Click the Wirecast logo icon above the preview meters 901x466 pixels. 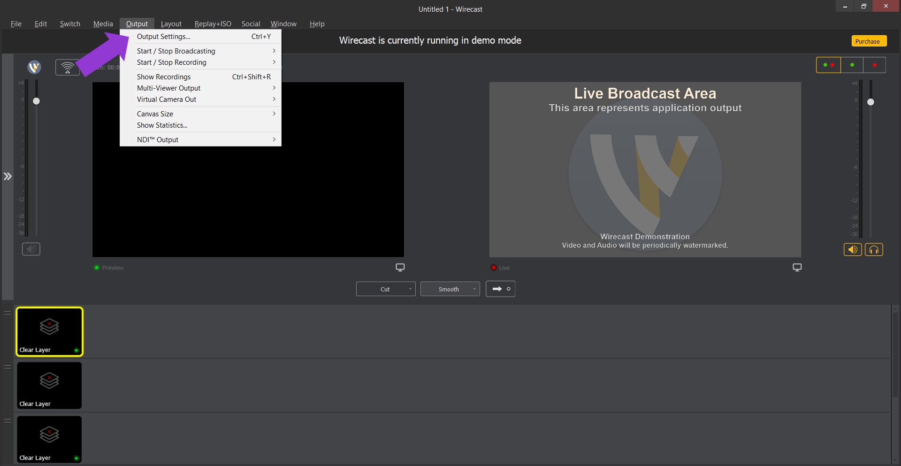pyautogui.click(x=33, y=67)
